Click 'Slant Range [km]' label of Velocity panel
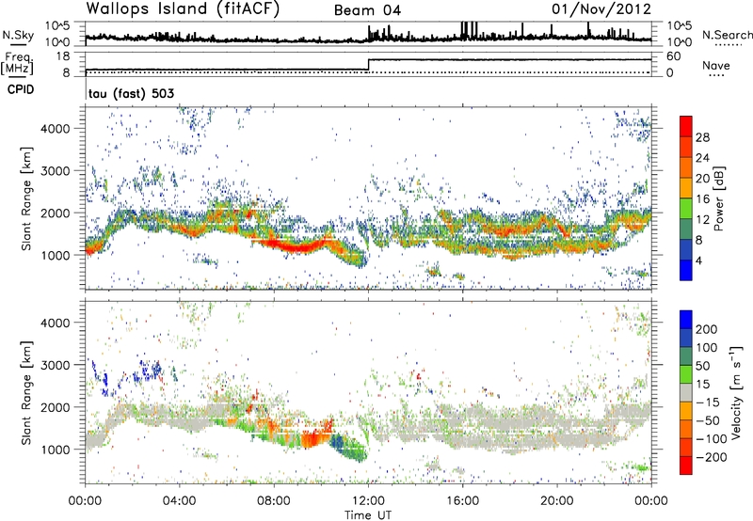The image size is (753, 521). pos(26,392)
